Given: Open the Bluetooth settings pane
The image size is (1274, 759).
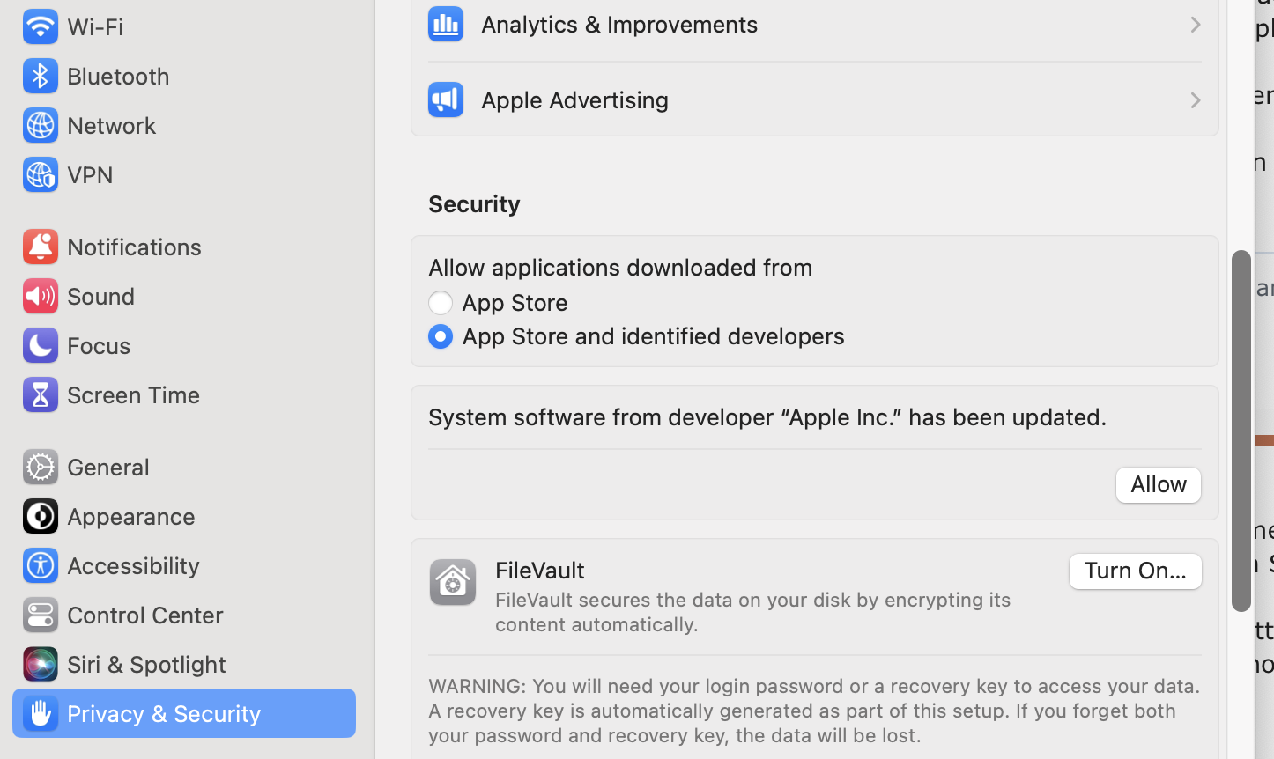Looking at the screenshot, I should (x=184, y=76).
